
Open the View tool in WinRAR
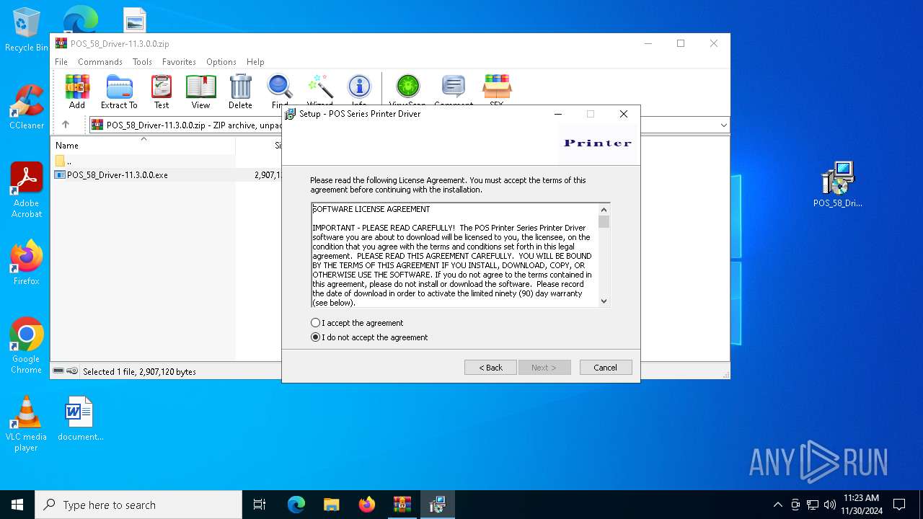[200, 92]
